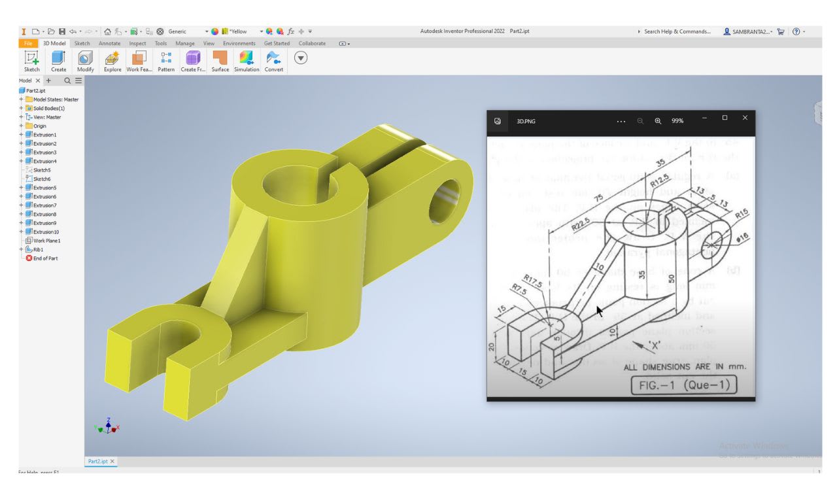Switch to the Inspect ribbon tab
This screenshot has width=837, height=503.
click(x=137, y=43)
